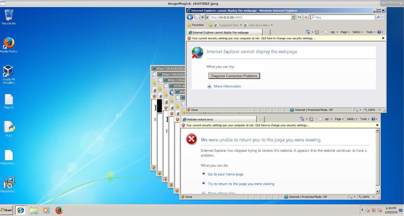The image size is (404, 216).
Task: Open Tools menu in front IE window
Action: [x=371, y=32]
